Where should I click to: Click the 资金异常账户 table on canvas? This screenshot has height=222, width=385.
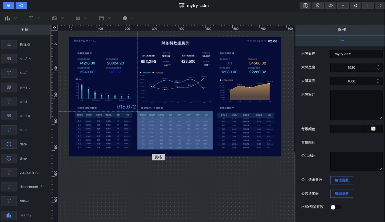click(246, 130)
